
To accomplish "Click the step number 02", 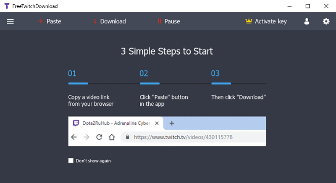I will pyautogui.click(x=144, y=73).
